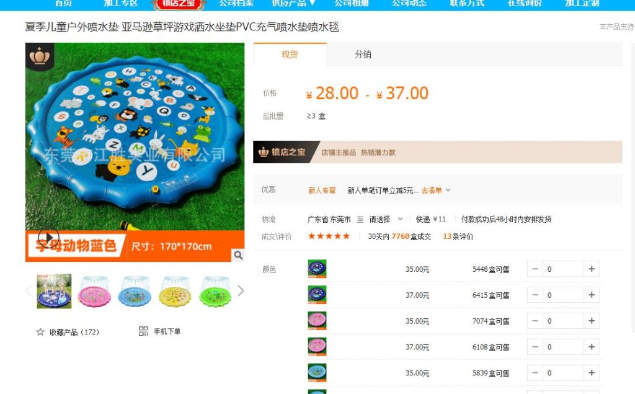The image size is (635, 394).
Task: Expand the 去凑单 coupon chevron
Action: [448, 190]
